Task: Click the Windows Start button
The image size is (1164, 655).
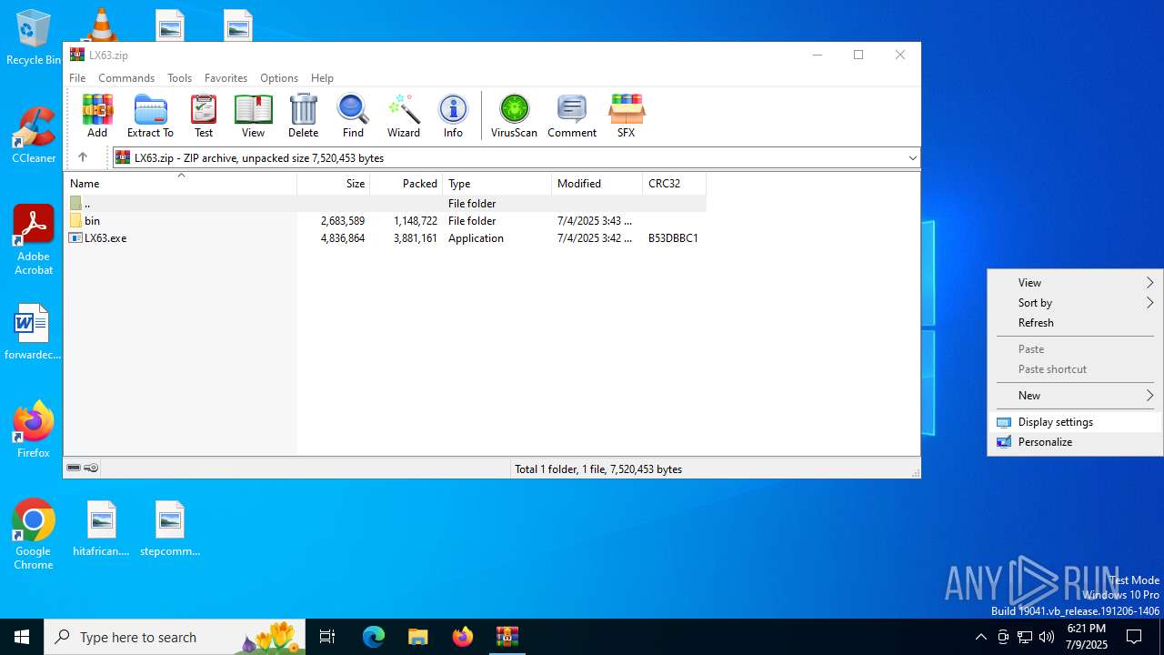Action: point(22,637)
